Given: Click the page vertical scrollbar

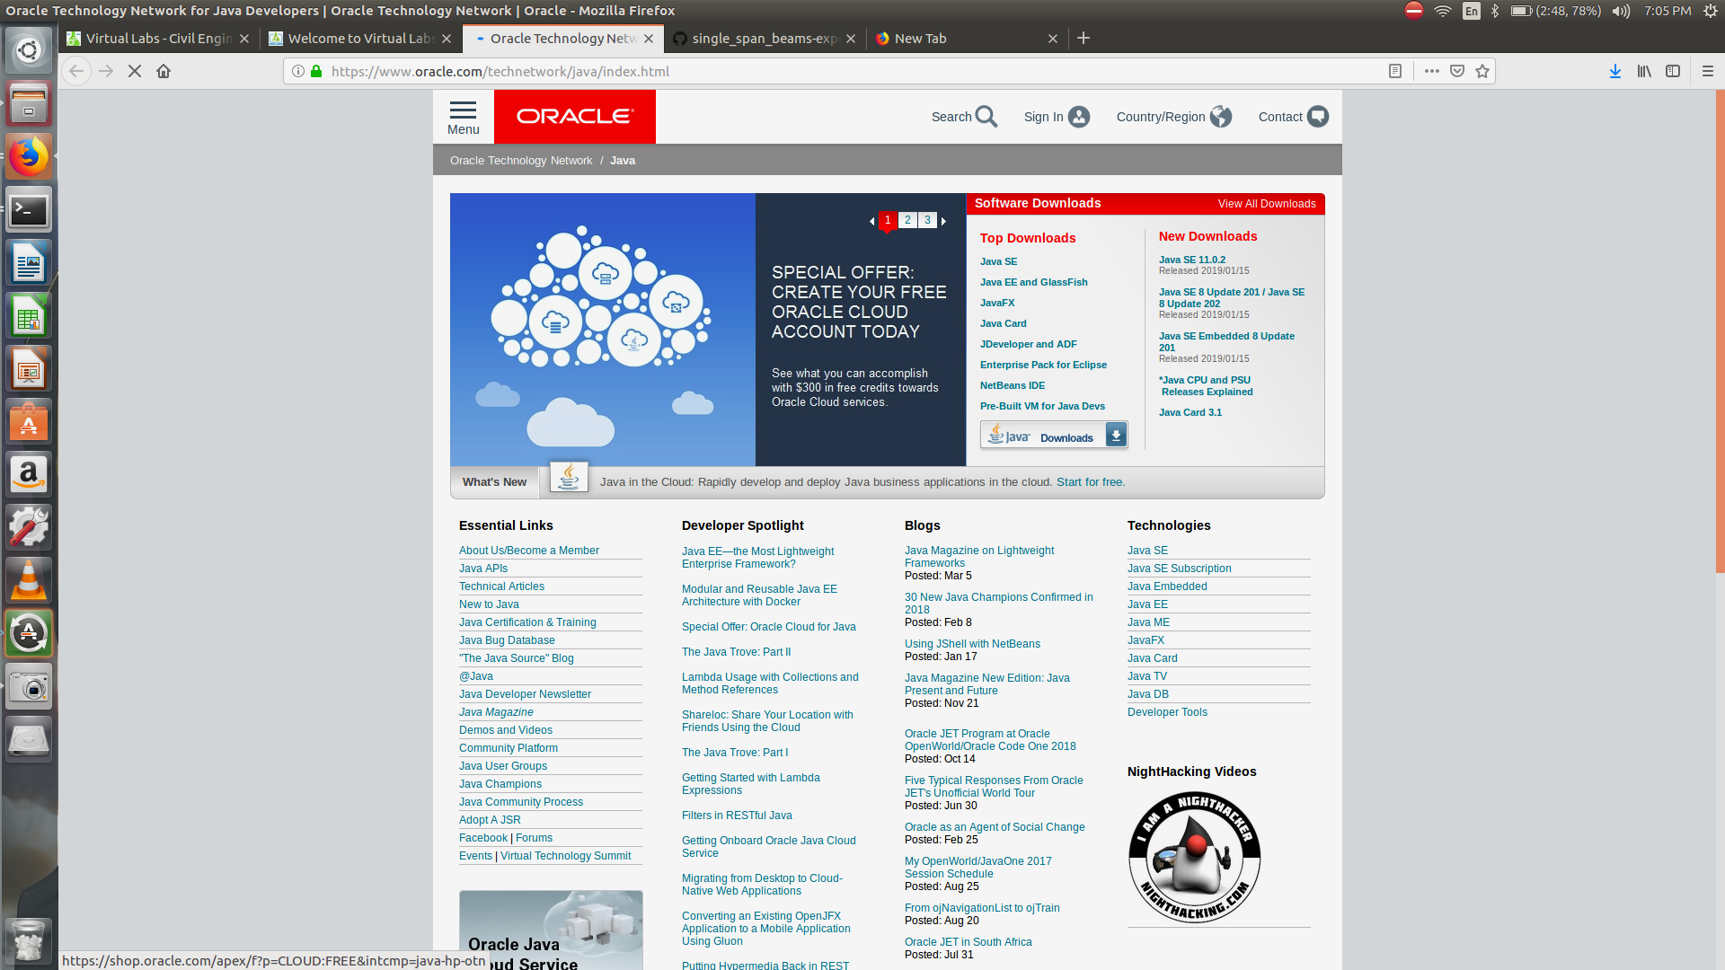Looking at the screenshot, I should [x=1720, y=332].
